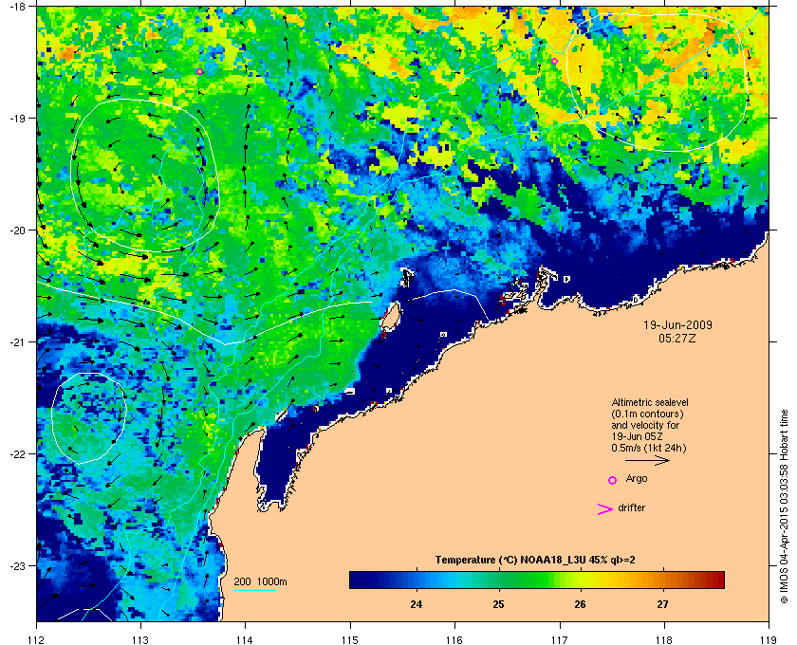Click the longitude label '119'
The image size is (797, 645).
(x=769, y=640)
